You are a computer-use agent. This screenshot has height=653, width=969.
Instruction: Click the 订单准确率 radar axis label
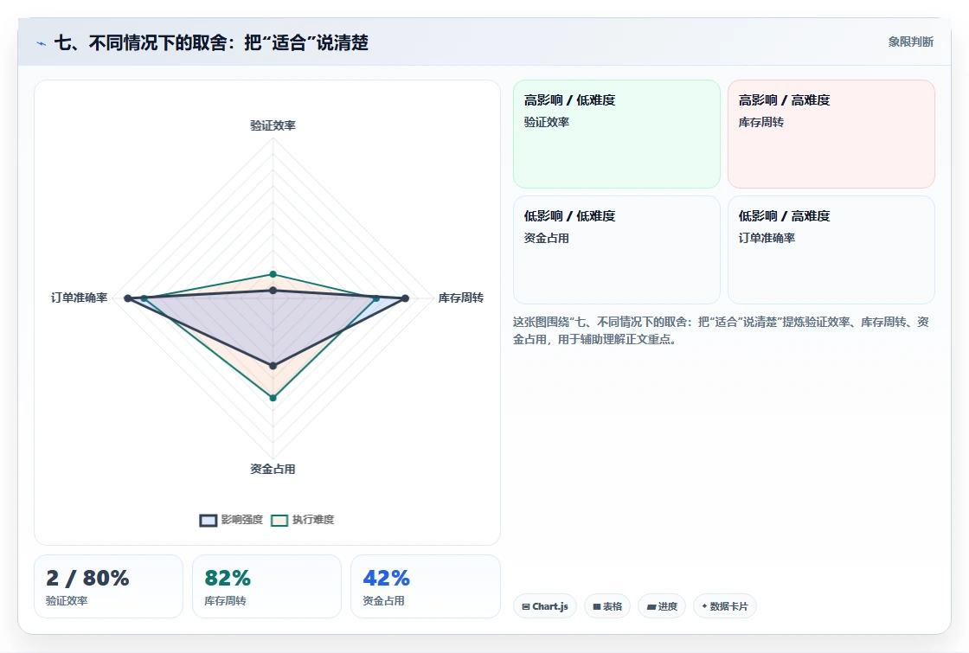click(x=79, y=298)
